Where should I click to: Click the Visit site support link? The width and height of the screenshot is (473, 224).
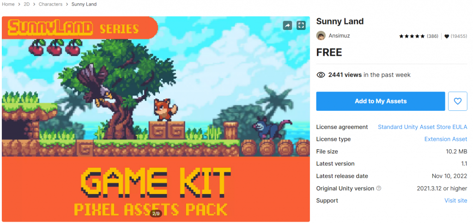(x=455, y=200)
